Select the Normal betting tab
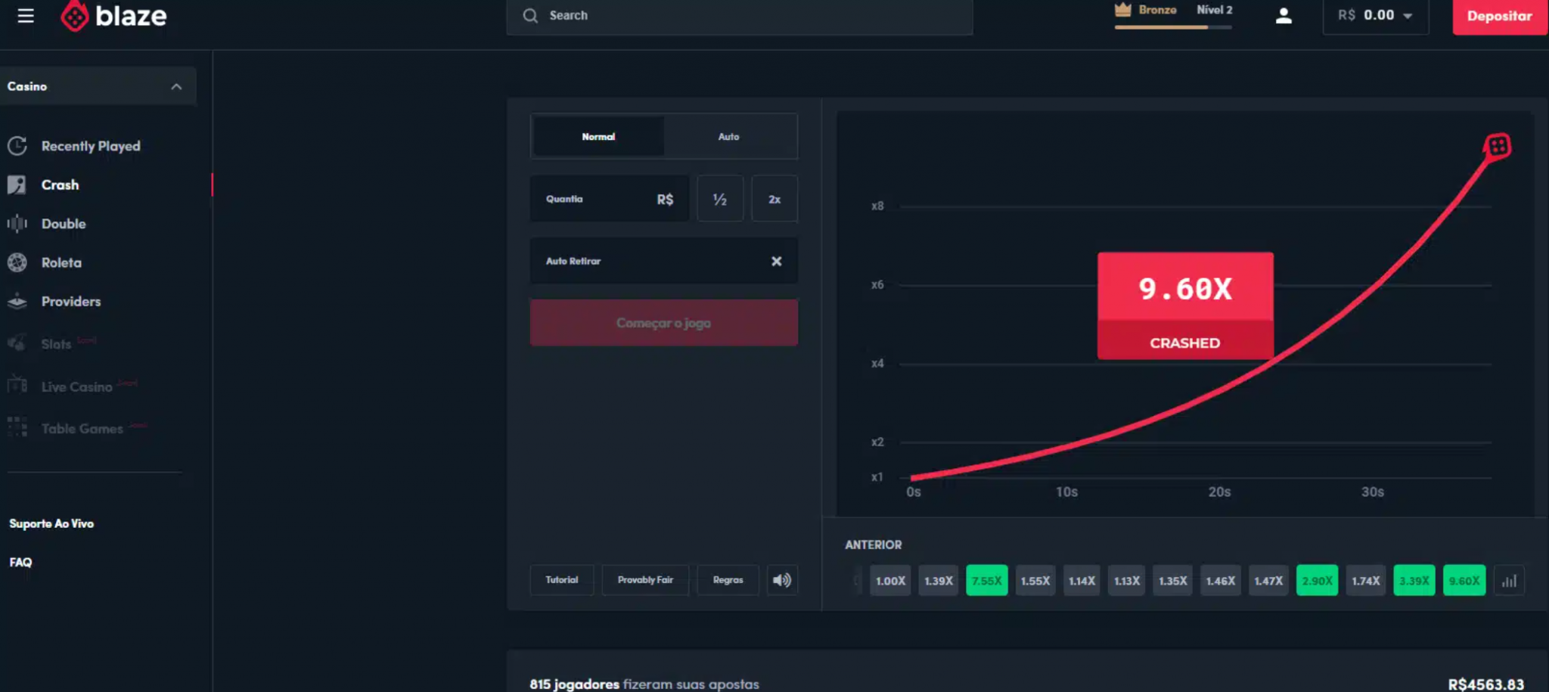Viewport: 1549px width, 692px height. (x=598, y=136)
